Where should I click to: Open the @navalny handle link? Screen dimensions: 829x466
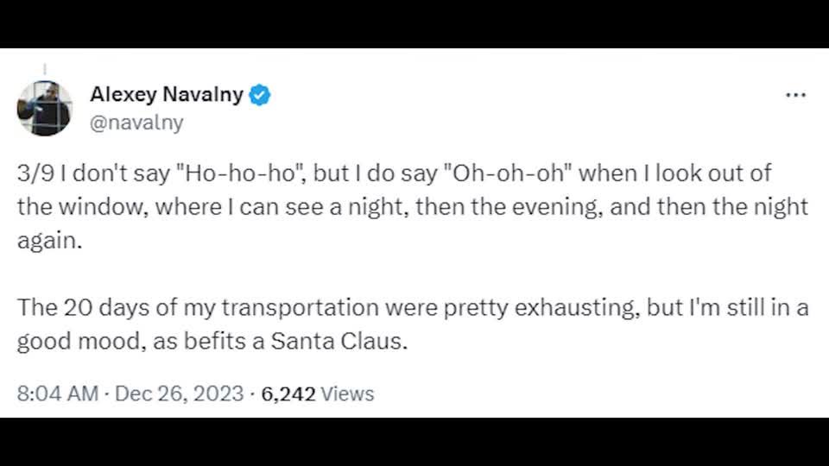pyautogui.click(x=136, y=123)
